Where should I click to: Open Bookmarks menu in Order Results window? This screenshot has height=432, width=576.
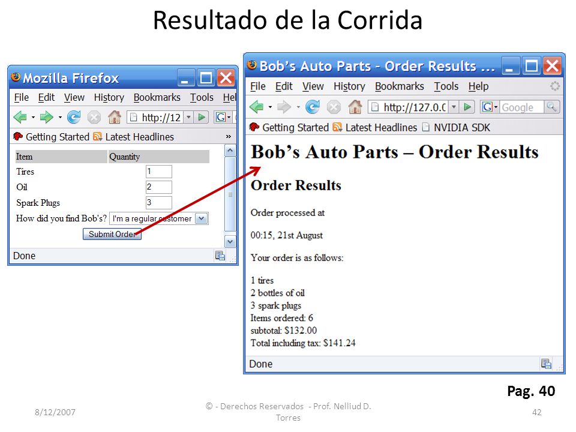(x=400, y=86)
